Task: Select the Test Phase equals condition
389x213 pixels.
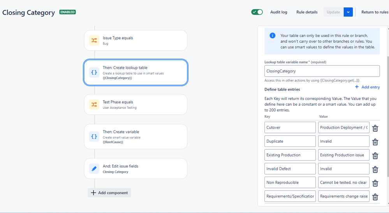Action: (x=136, y=105)
